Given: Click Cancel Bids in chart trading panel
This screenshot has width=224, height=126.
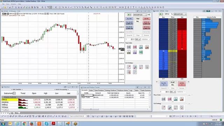Looking at the screenshot, I should click(x=129, y=32).
